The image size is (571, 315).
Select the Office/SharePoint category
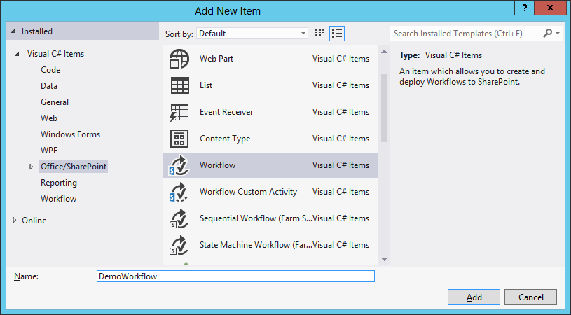(x=74, y=166)
